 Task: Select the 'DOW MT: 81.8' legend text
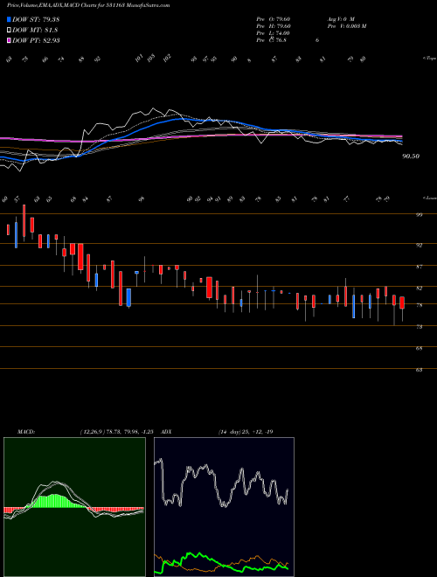pyautogui.click(x=35, y=30)
